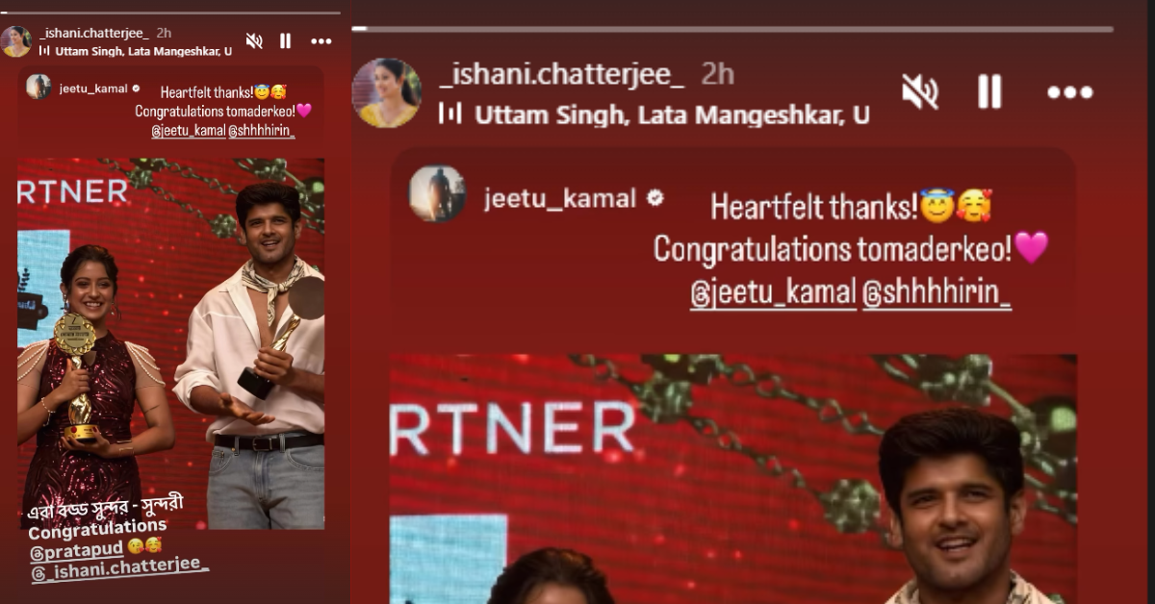The width and height of the screenshot is (1155, 604).
Task: Click the small _ishani.chatterjee_ username at top
Action: pyautogui.click(x=94, y=33)
